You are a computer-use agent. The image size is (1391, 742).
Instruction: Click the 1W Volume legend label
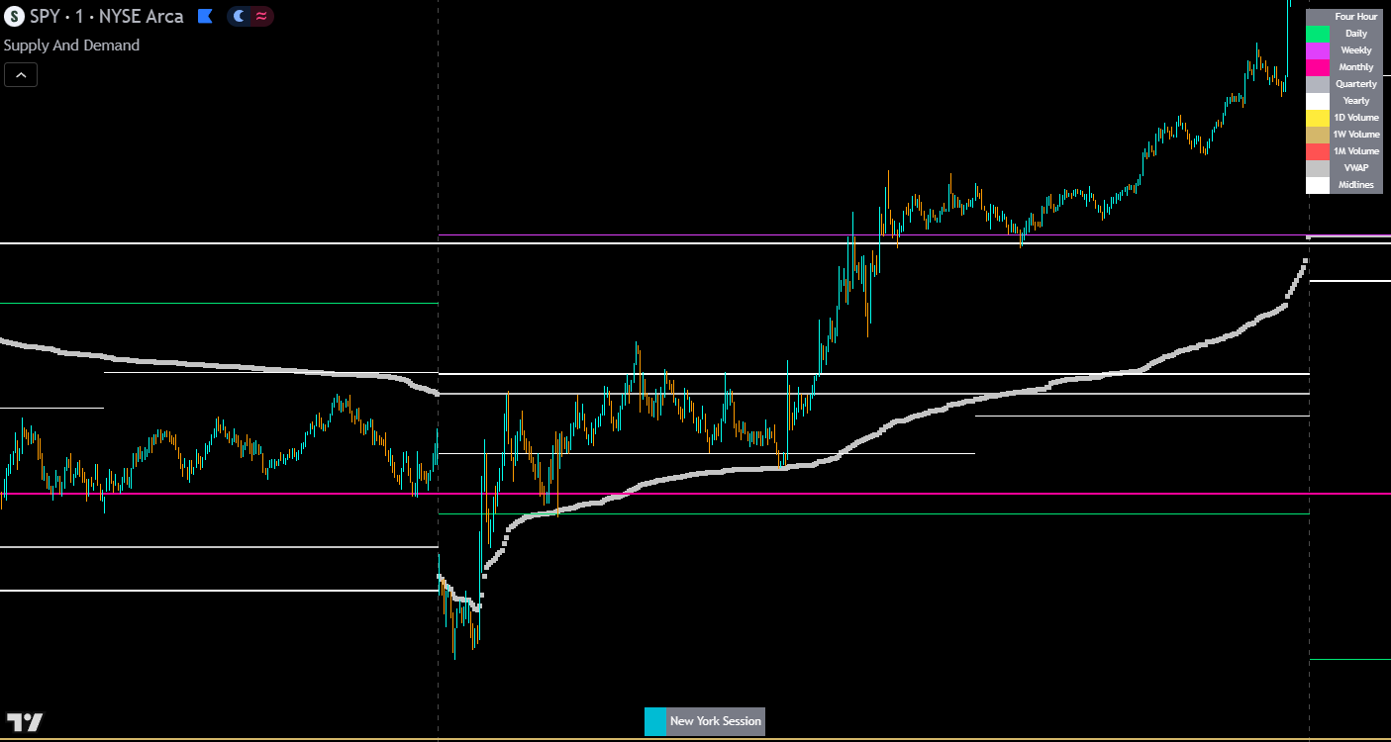click(x=1355, y=135)
